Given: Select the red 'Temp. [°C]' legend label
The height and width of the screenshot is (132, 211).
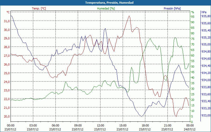Looking at the screenshot, I should [x=39, y=8].
